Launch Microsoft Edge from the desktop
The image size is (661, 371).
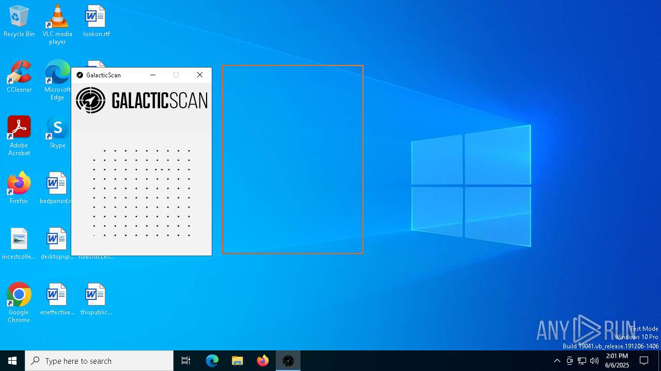(x=57, y=80)
